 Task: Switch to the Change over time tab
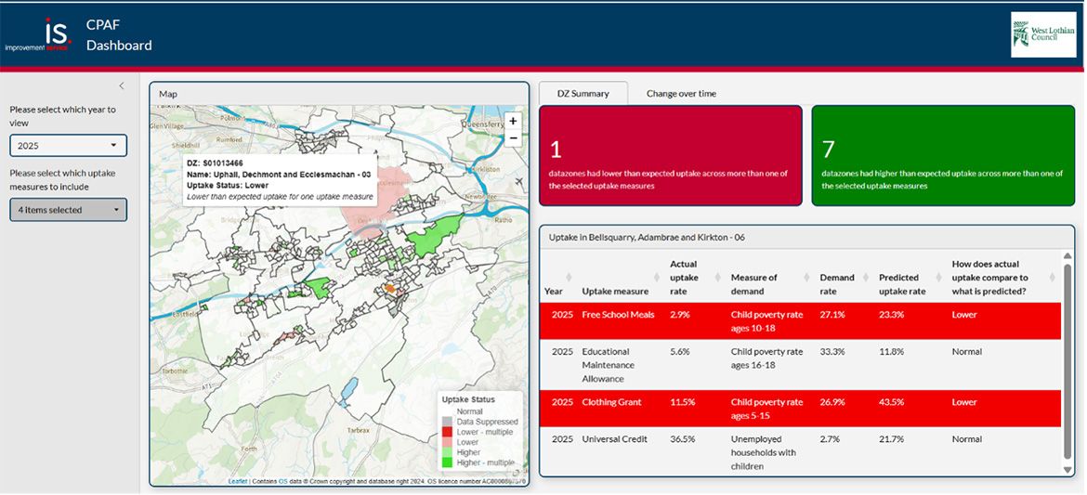tap(681, 93)
